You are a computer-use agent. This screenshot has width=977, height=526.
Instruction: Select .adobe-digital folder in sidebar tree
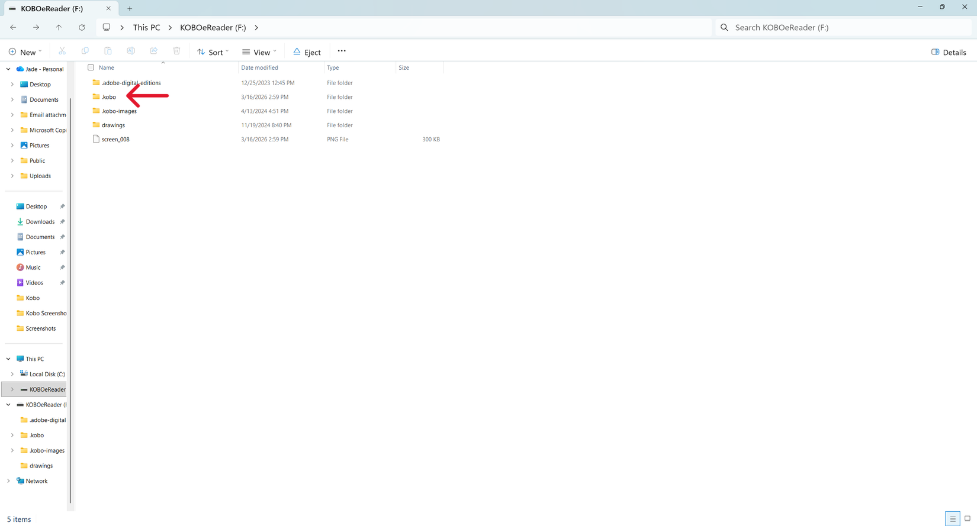43,420
